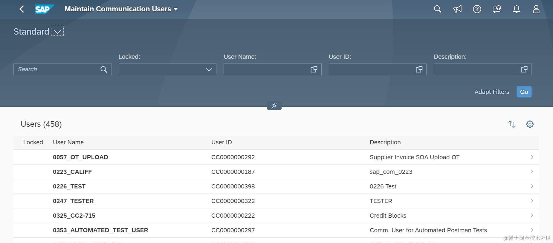
Task: Pin the filter header bar
Action: 274,105
